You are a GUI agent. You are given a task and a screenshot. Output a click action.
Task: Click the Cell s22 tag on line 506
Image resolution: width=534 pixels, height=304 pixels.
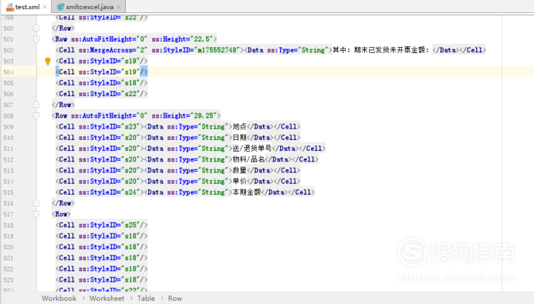(x=102, y=94)
